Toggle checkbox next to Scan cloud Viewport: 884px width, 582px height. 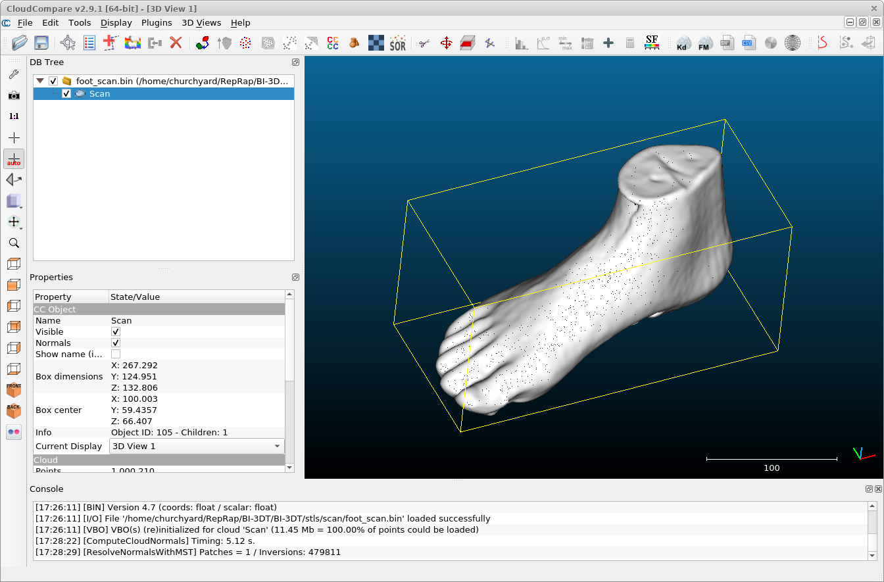[x=66, y=93]
